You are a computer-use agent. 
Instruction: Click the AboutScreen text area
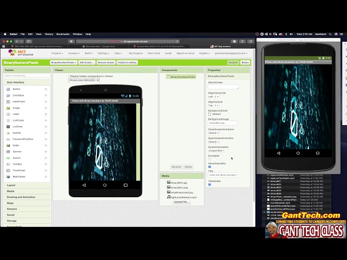223,87
